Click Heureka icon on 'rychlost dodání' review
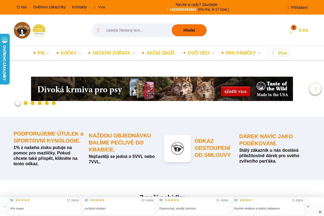Viewport: 324px width, 216px height. tap(86, 200)
